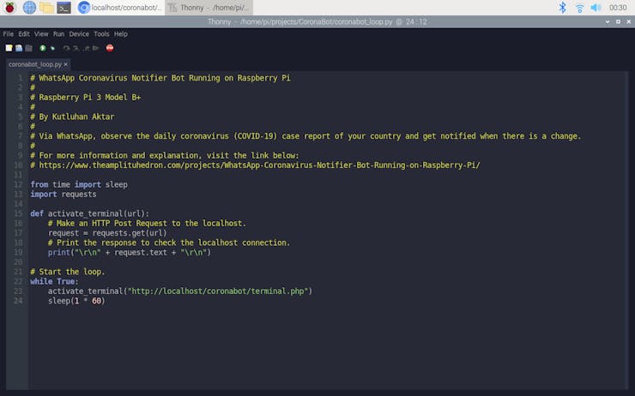The image size is (635, 396).
Task: Click the Step into debug icon
Action: tap(76, 48)
